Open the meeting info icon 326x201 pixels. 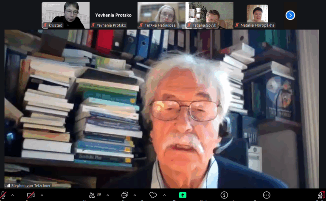[224, 195]
